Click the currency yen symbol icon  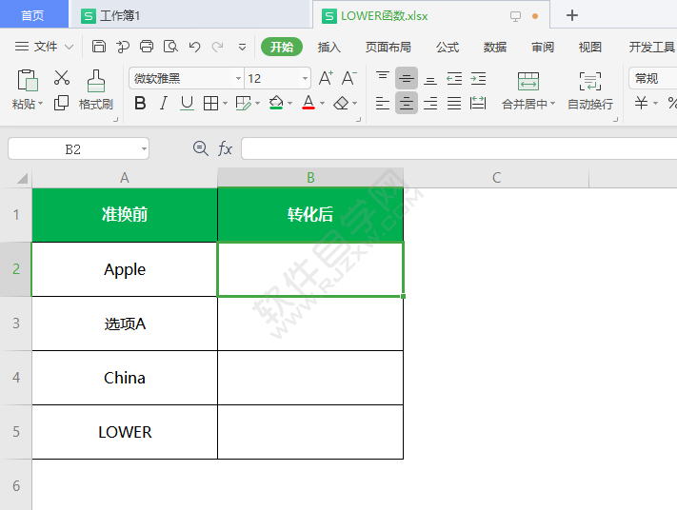pos(641,103)
